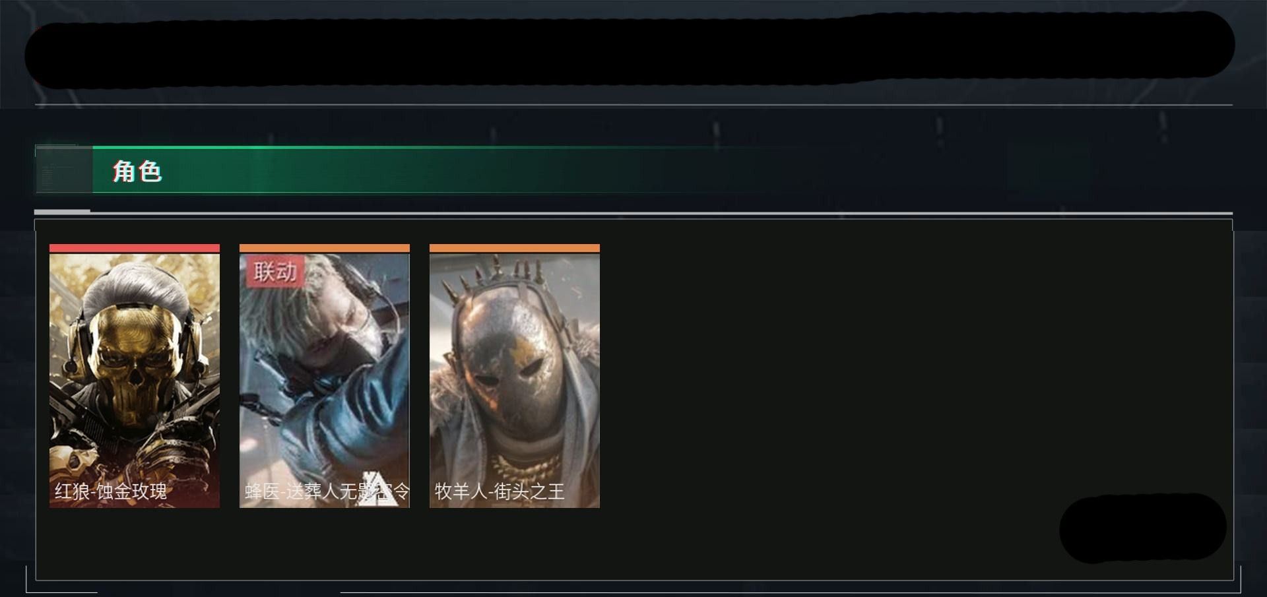Open the 红狼-蚀金玫瑰 character card
1267x597 pixels.
(135, 376)
